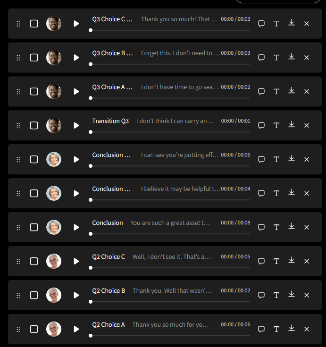
Task: Click voice avatar on Q3 Choice A row
Action: coord(54,91)
